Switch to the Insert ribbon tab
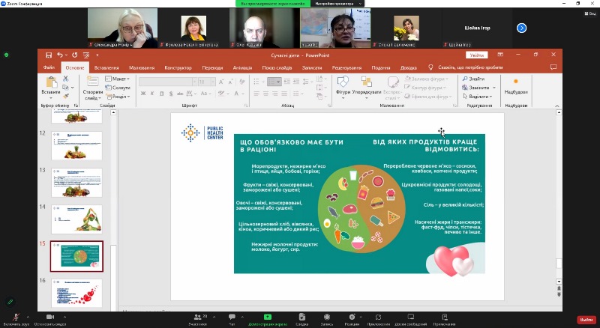The image size is (600, 328). tap(106, 67)
